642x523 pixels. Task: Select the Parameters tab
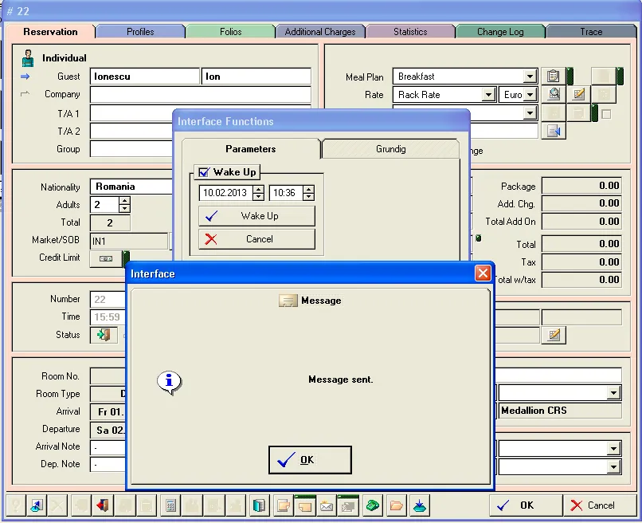click(251, 149)
